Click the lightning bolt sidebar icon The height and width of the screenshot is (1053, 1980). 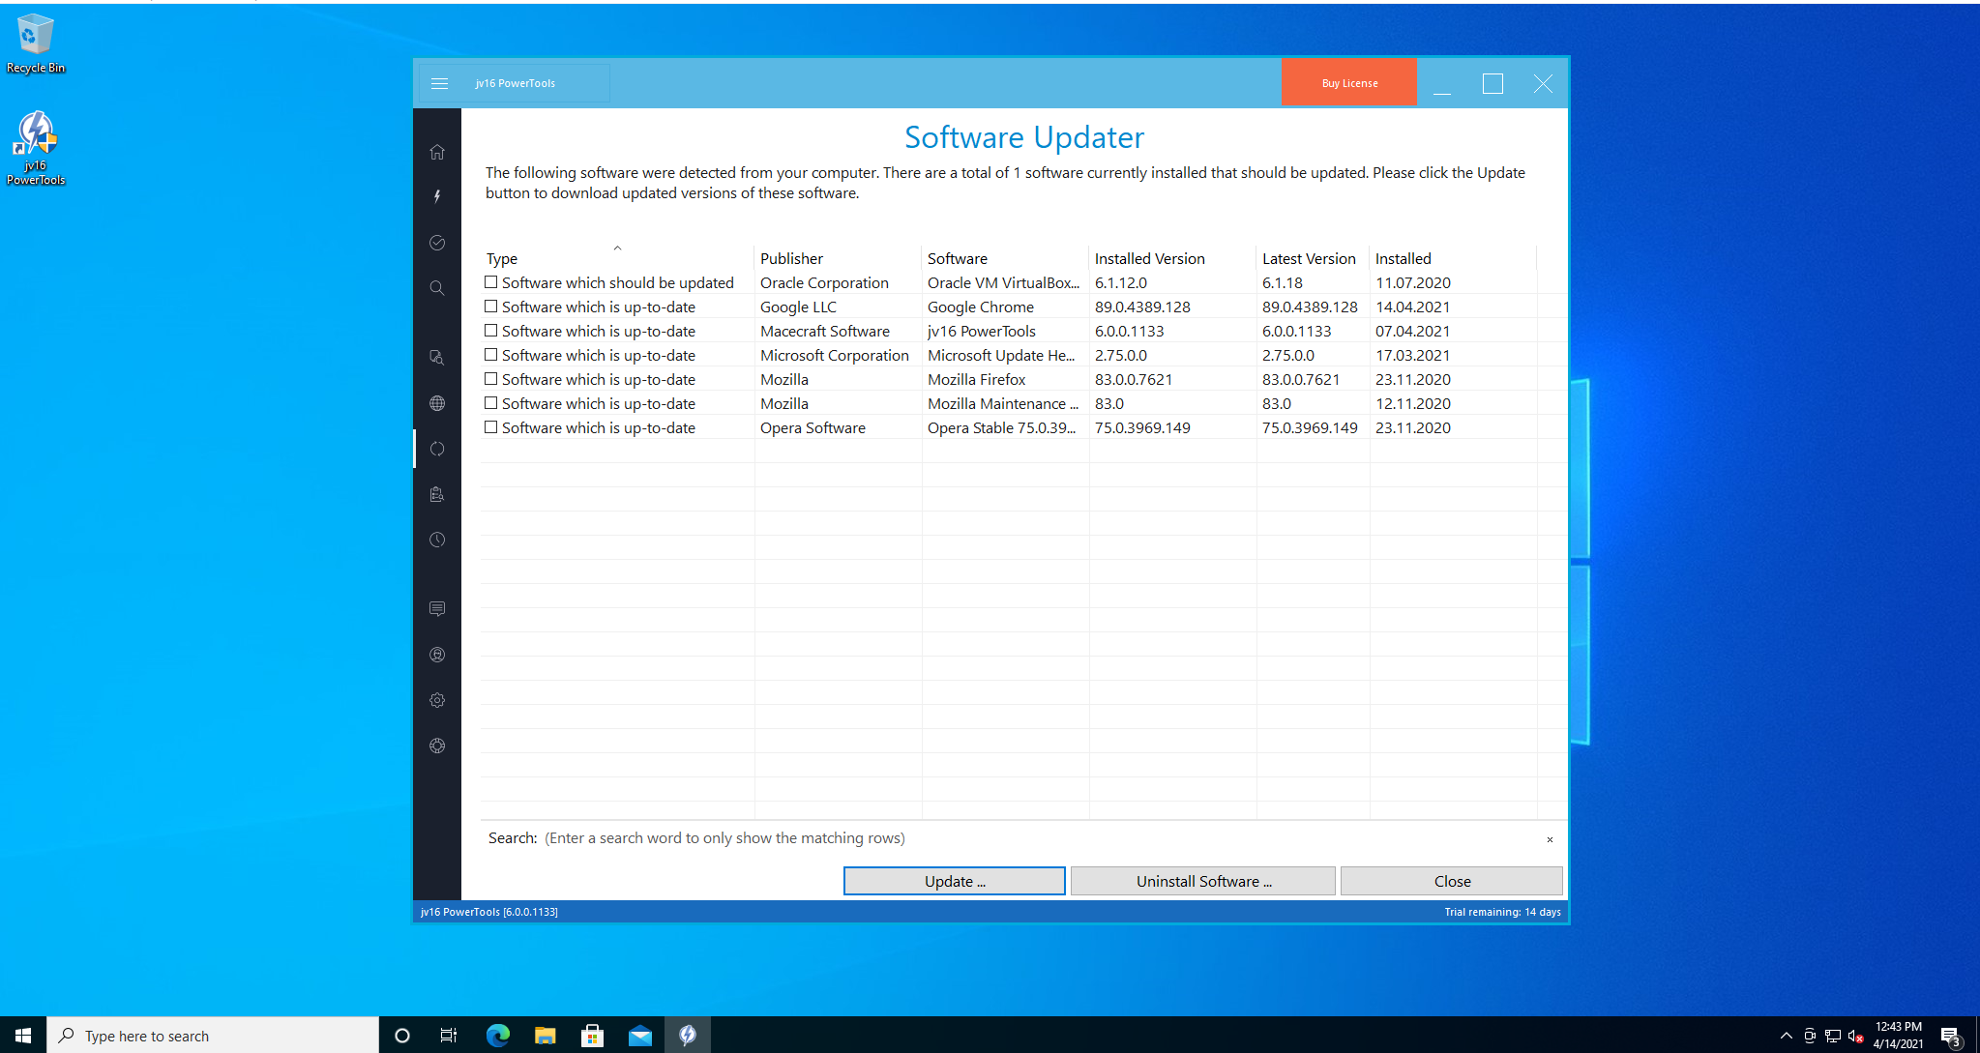[x=437, y=196]
